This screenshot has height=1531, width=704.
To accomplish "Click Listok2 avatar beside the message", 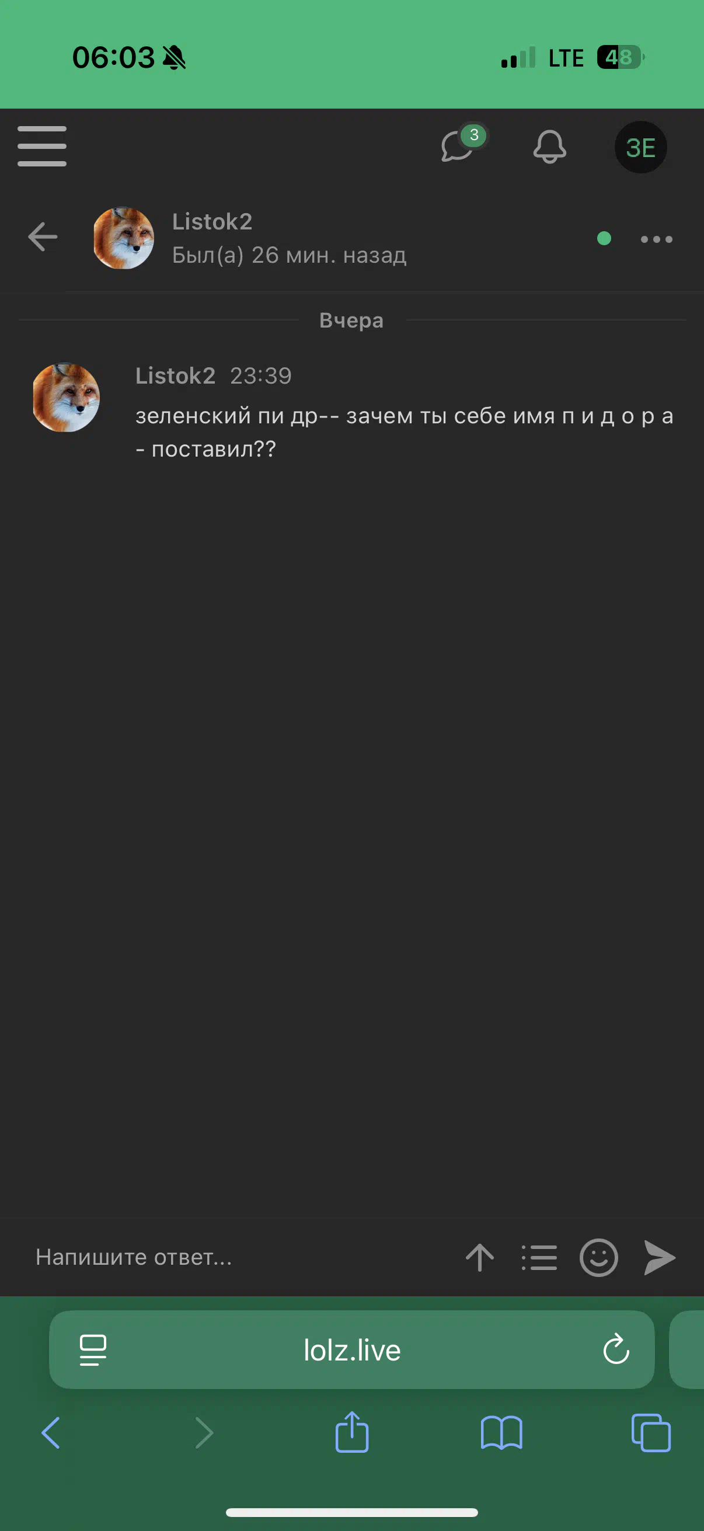I will click(66, 398).
